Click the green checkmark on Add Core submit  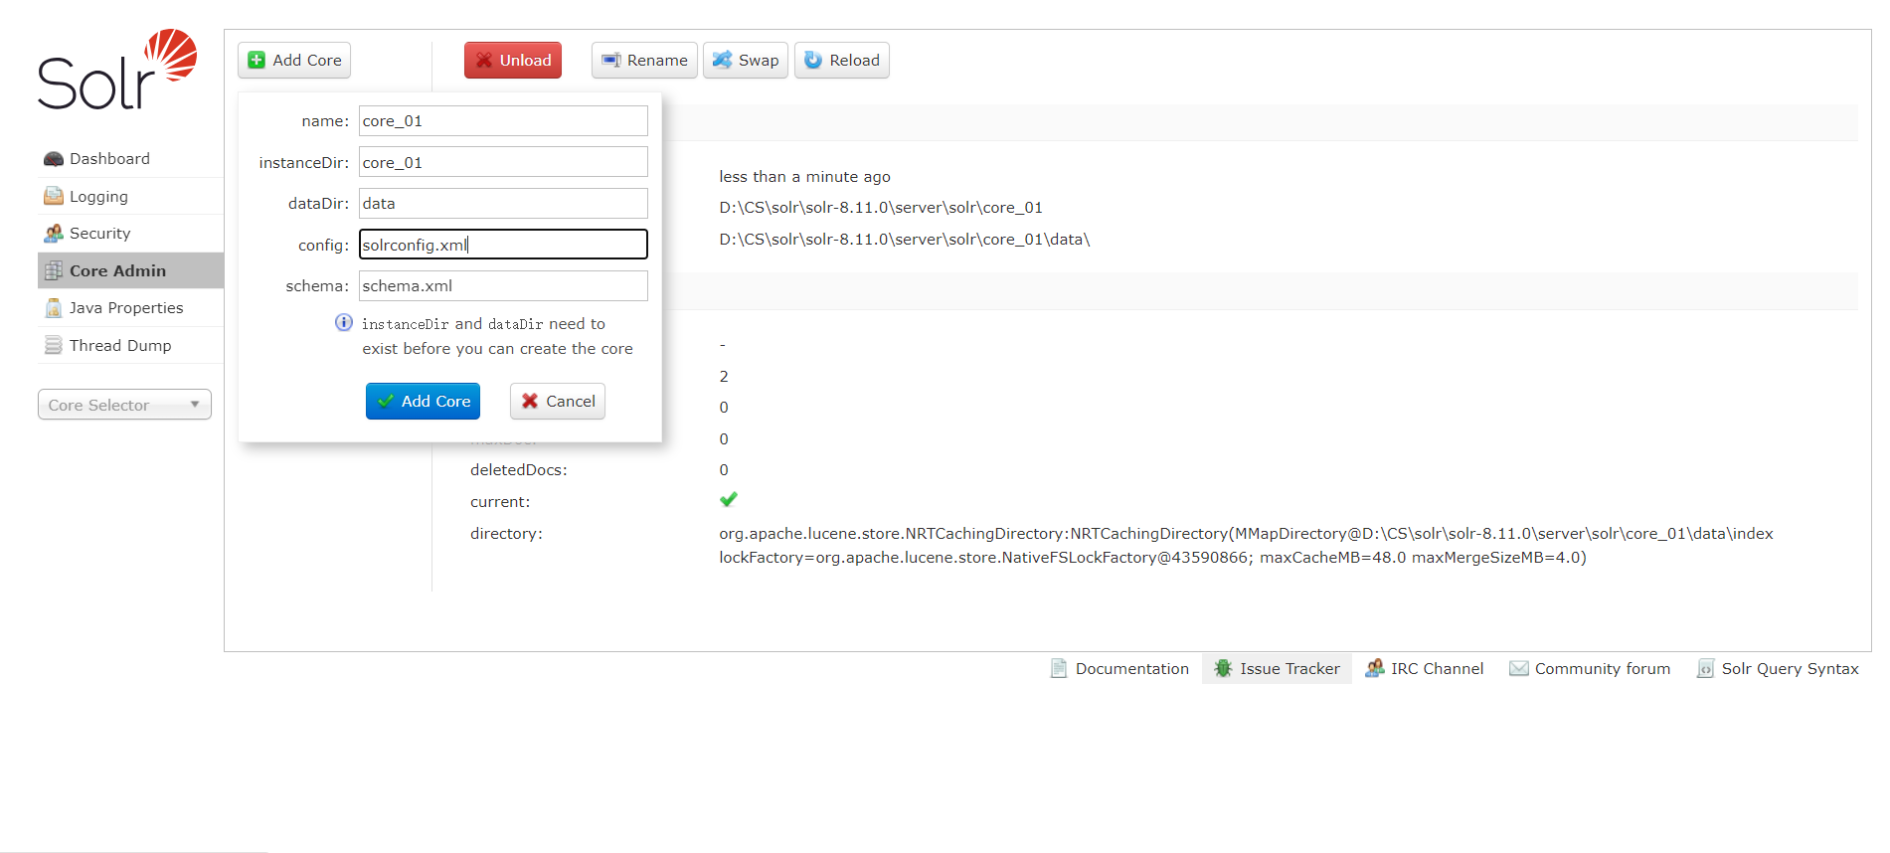coord(386,401)
